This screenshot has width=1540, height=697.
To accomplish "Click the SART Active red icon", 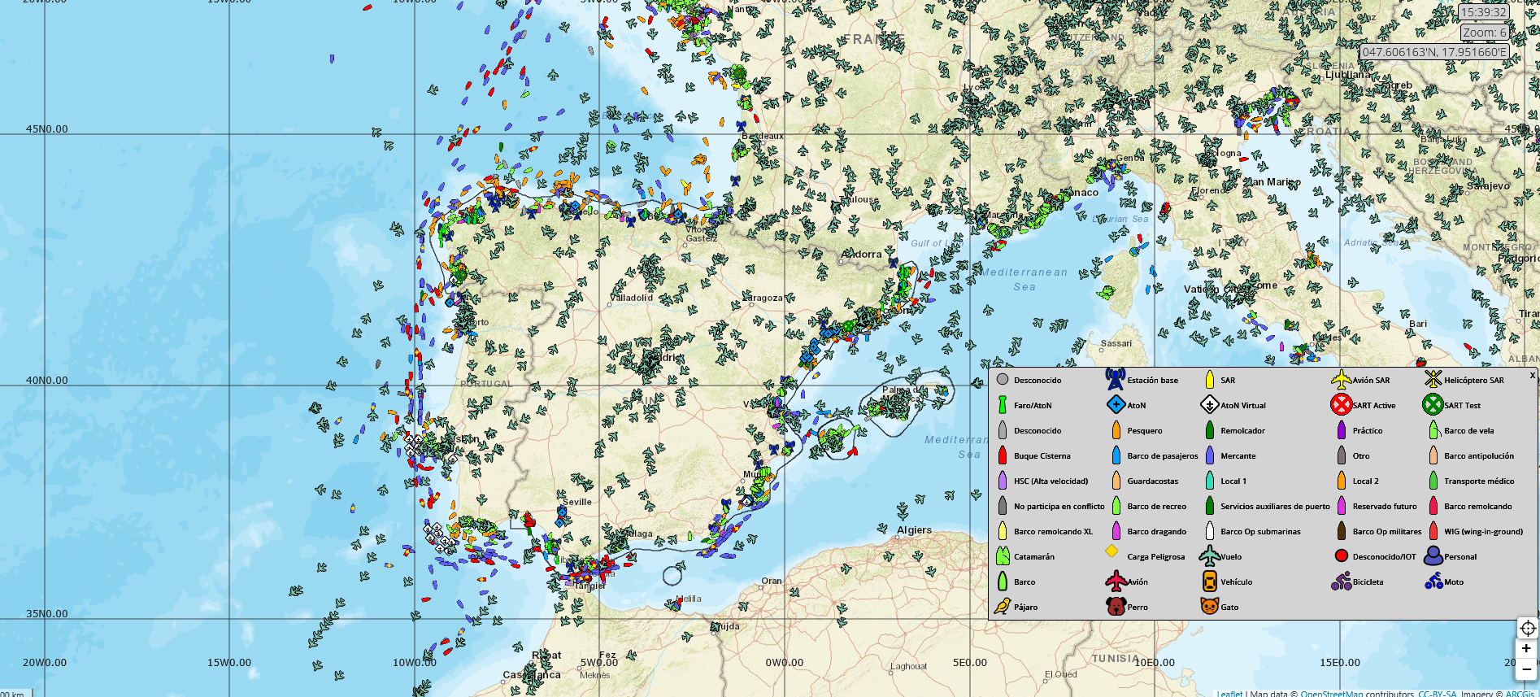I will tap(1341, 404).
